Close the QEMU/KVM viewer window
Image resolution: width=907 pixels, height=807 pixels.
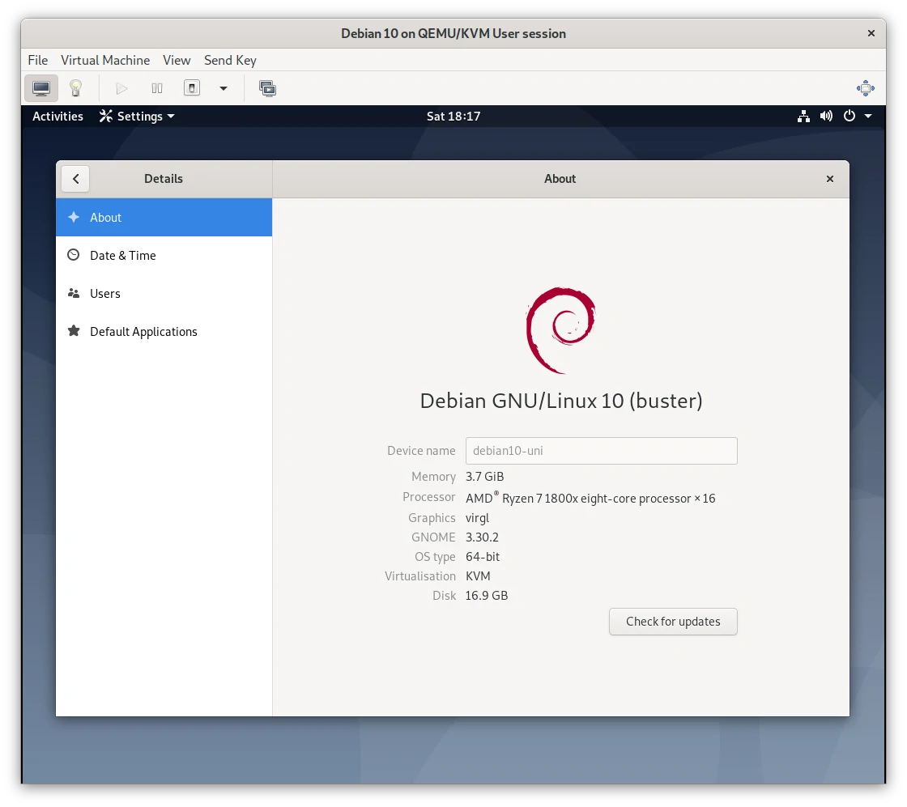pyautogui.click(x=871, y=33)
